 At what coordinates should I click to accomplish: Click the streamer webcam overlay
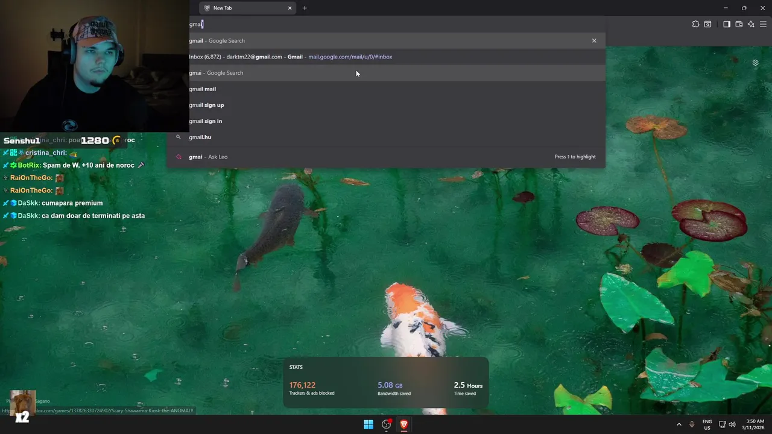95,66
